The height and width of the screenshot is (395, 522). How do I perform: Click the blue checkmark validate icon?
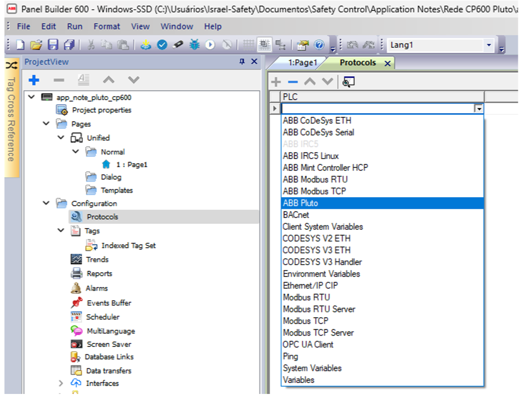[x=162, y=44]
